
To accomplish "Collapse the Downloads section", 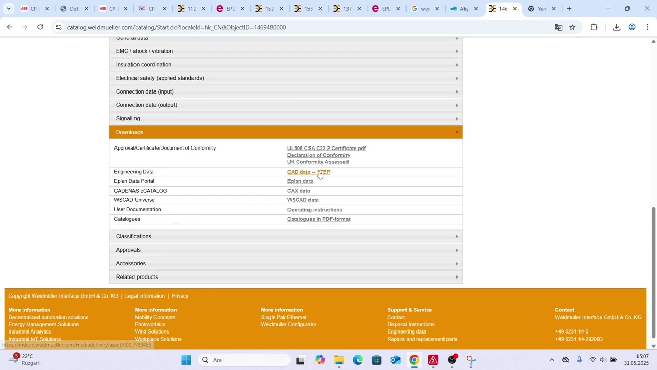I will [286, 132].
